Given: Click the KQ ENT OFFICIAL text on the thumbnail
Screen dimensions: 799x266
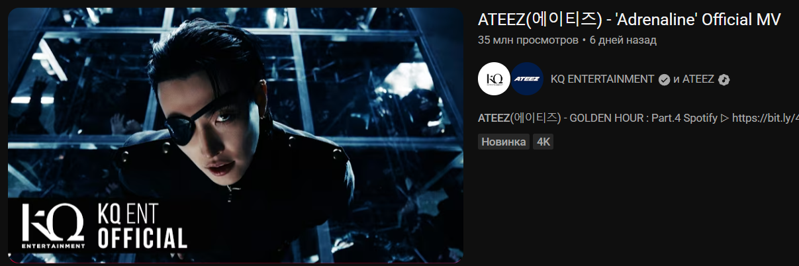Looking at the screenshot, I should pyautogui.click(x=142, y=226).
